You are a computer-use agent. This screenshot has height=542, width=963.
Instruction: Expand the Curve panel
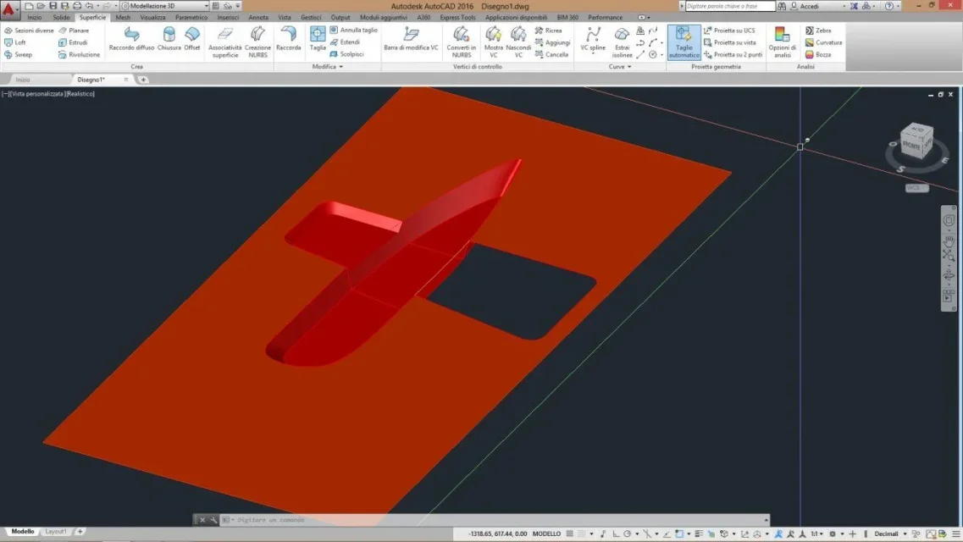[620, 66]
